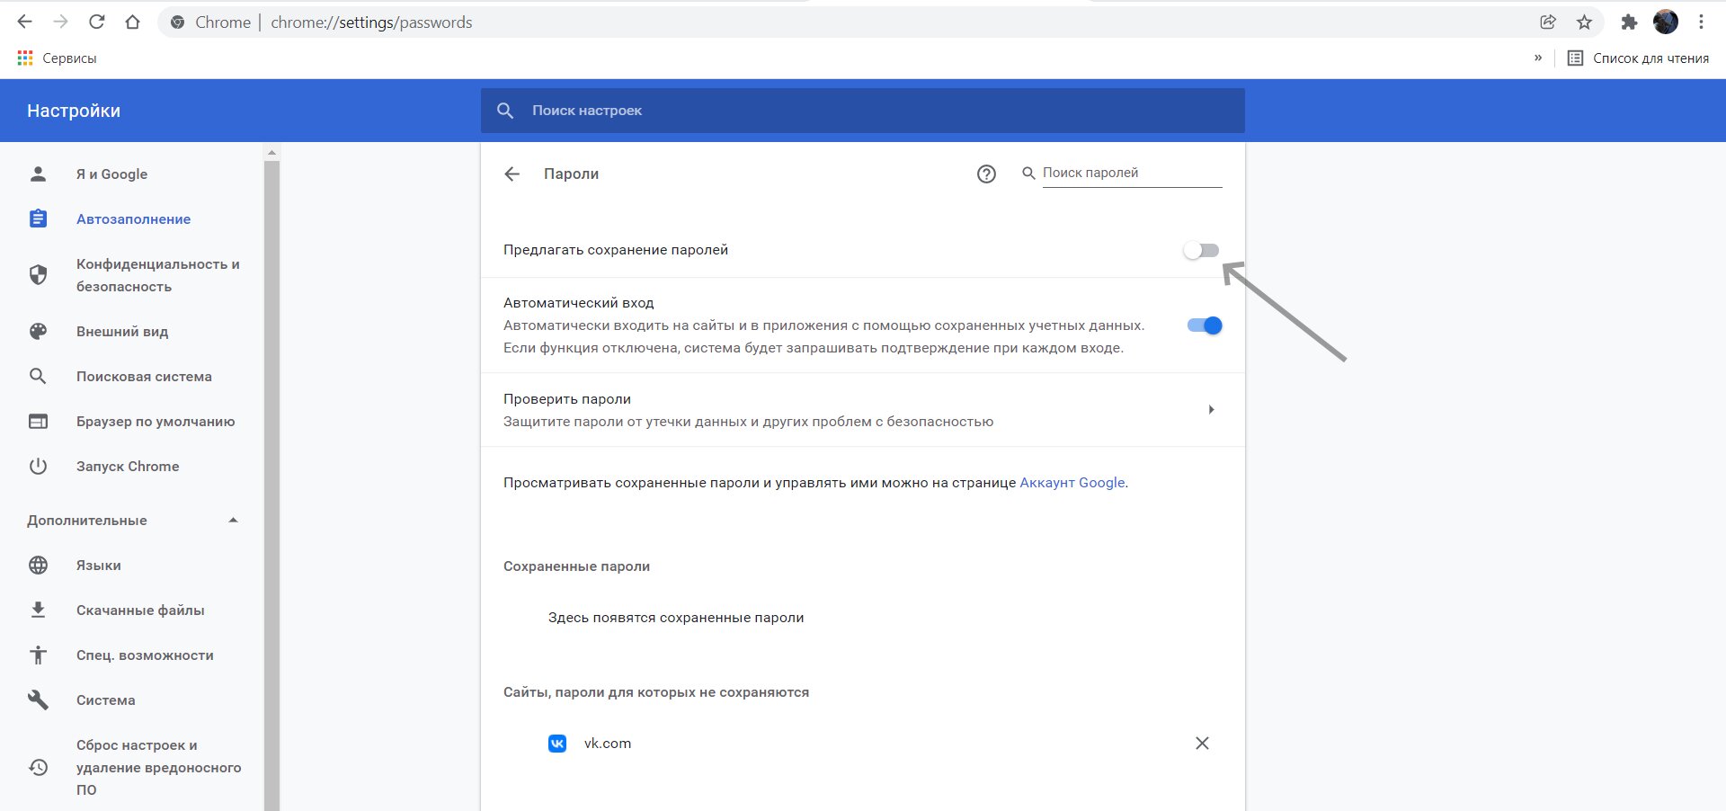
Task: Click Проверить пароли row title
Action: [567, 398]
